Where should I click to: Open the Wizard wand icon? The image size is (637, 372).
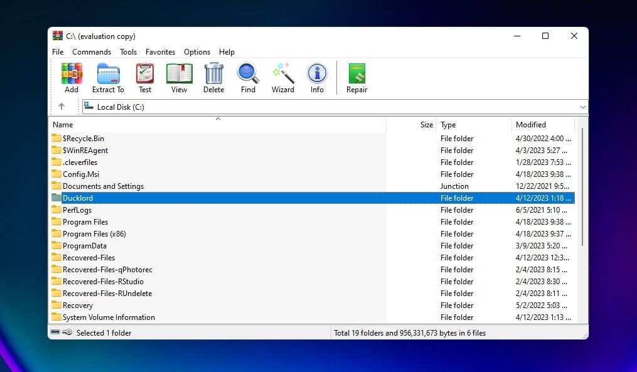283,73
